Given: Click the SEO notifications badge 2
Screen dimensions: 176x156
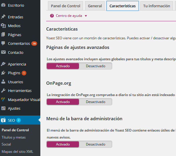Looking at the screenshot, I should 19,120.
